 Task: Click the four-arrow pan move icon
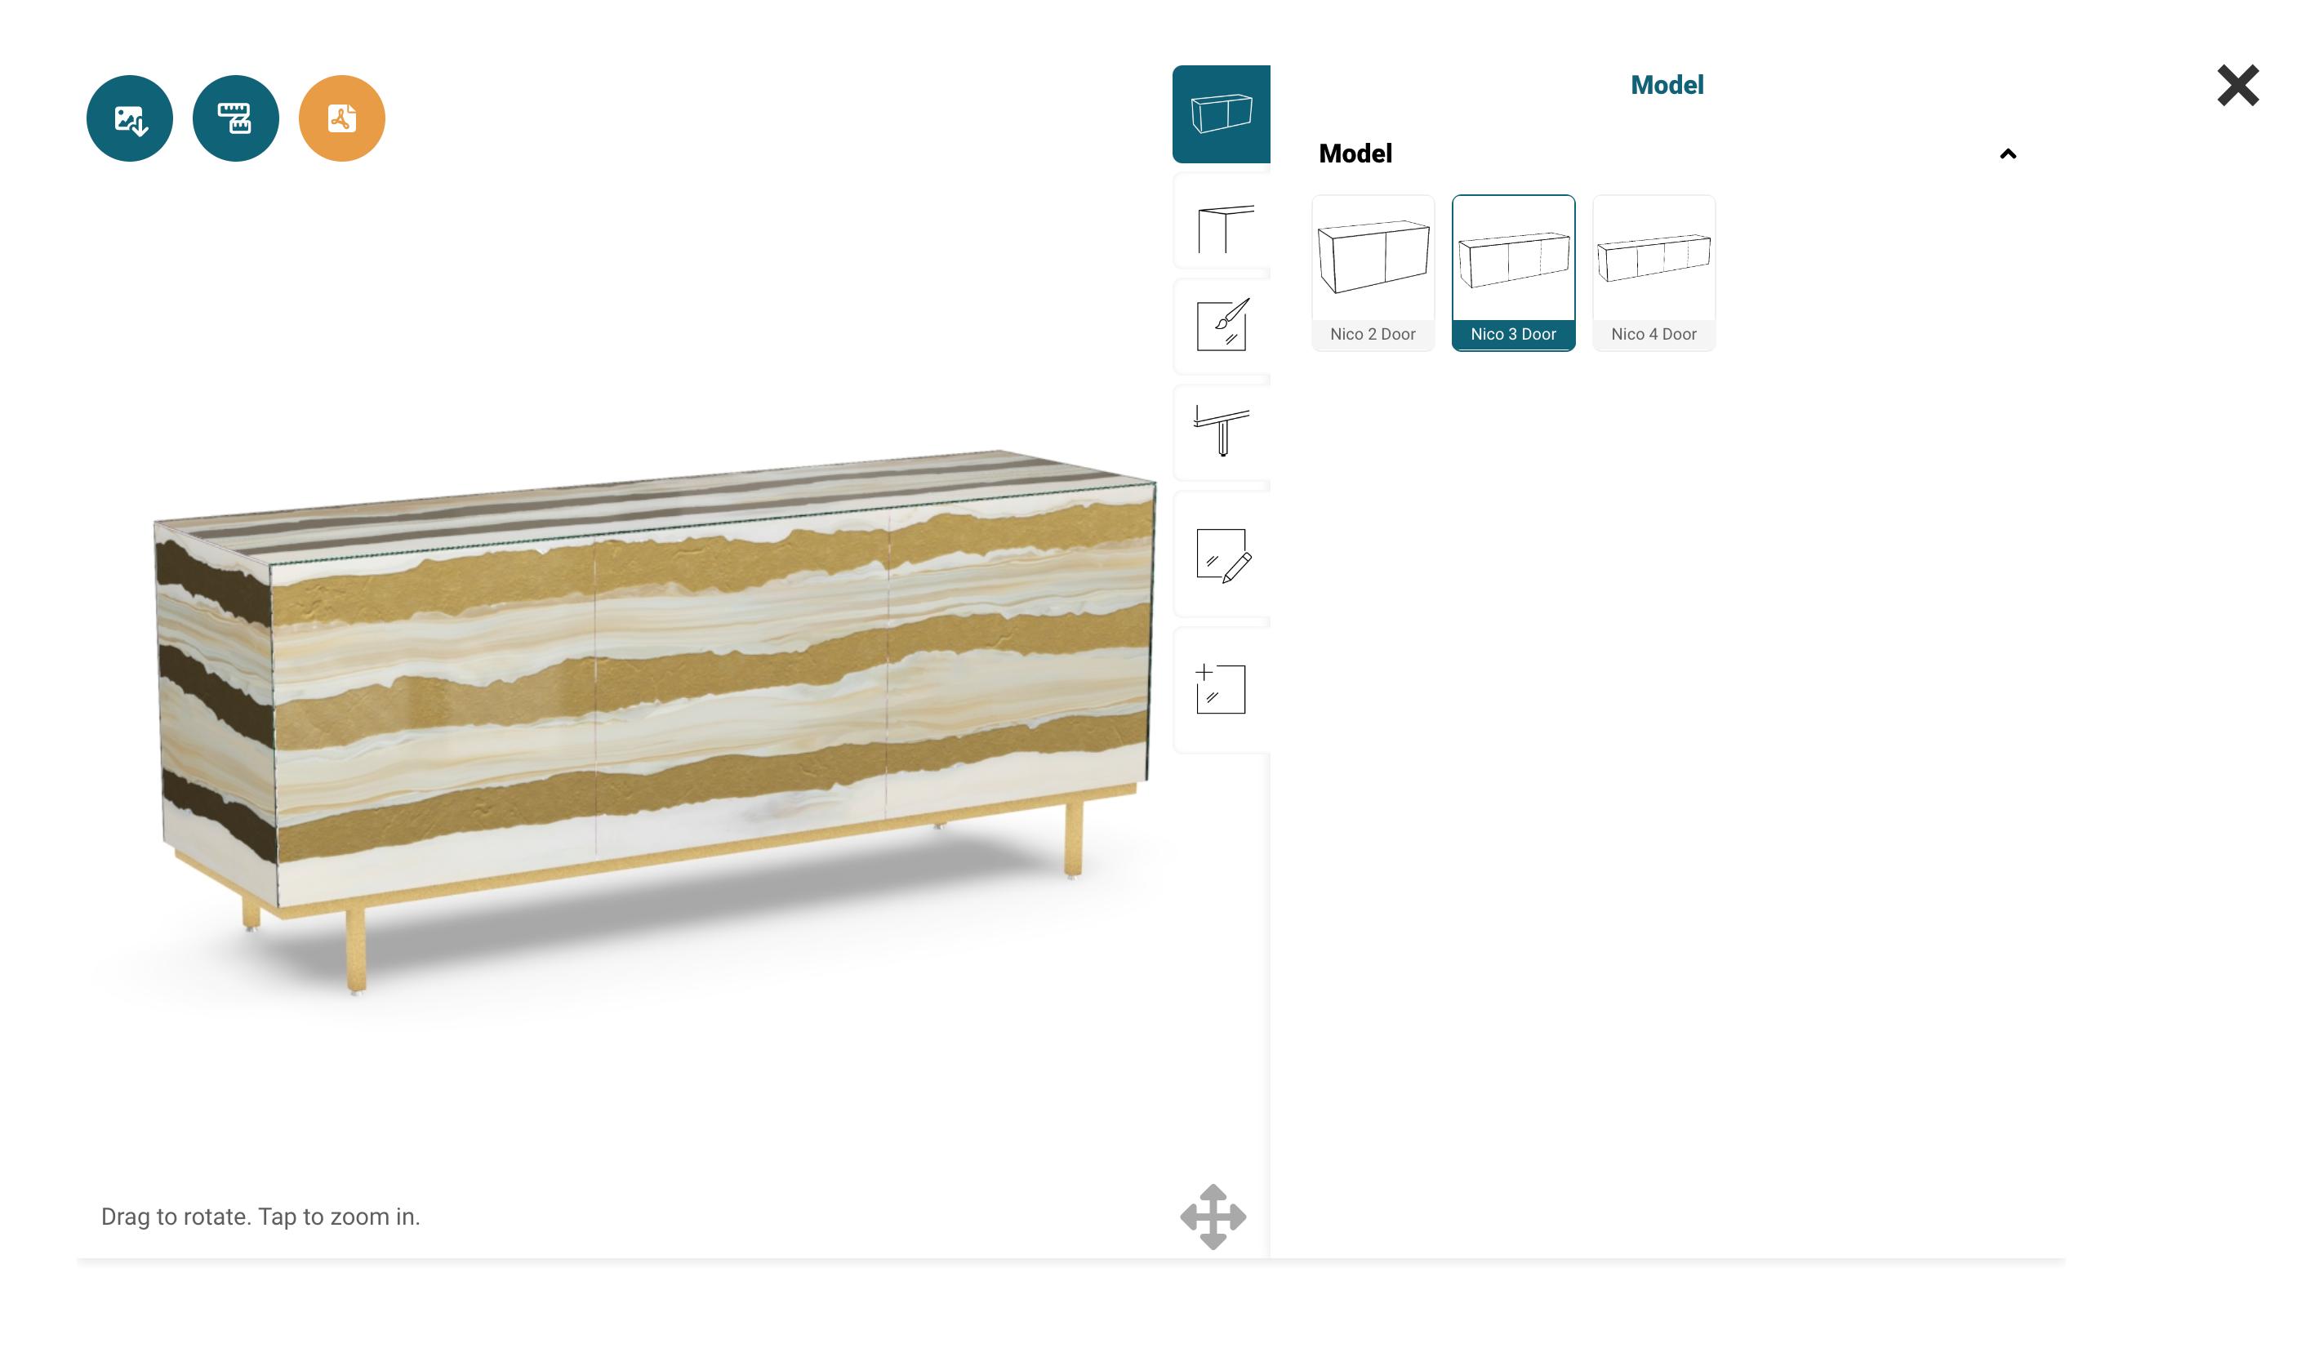1213,1217
